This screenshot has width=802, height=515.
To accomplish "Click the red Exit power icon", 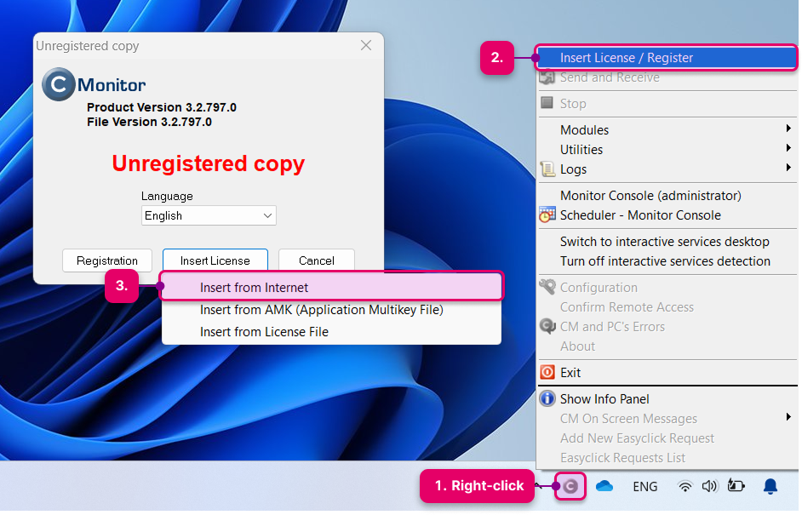I will pos(547,372).
